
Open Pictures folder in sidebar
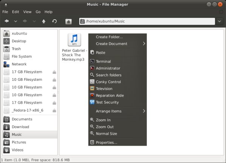(x=19, y=142)
